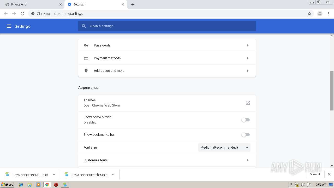334x188 pixels.
Task: Click the Appearance section heading
Action: pos(88,88)
